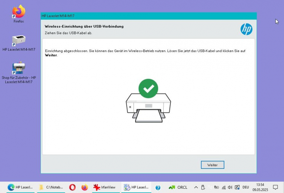The width and height of the screenshot is (284, 193).
Task: Select the HP LaserJ... installer taskbar item
Action: [136, 187]
